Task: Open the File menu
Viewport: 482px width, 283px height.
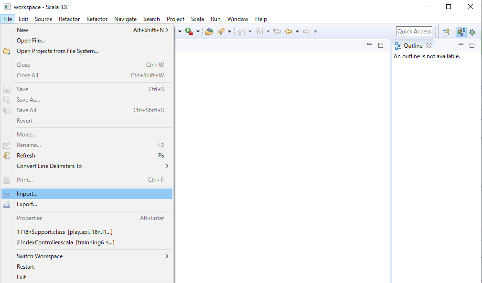Action: [x=8, y=19]
